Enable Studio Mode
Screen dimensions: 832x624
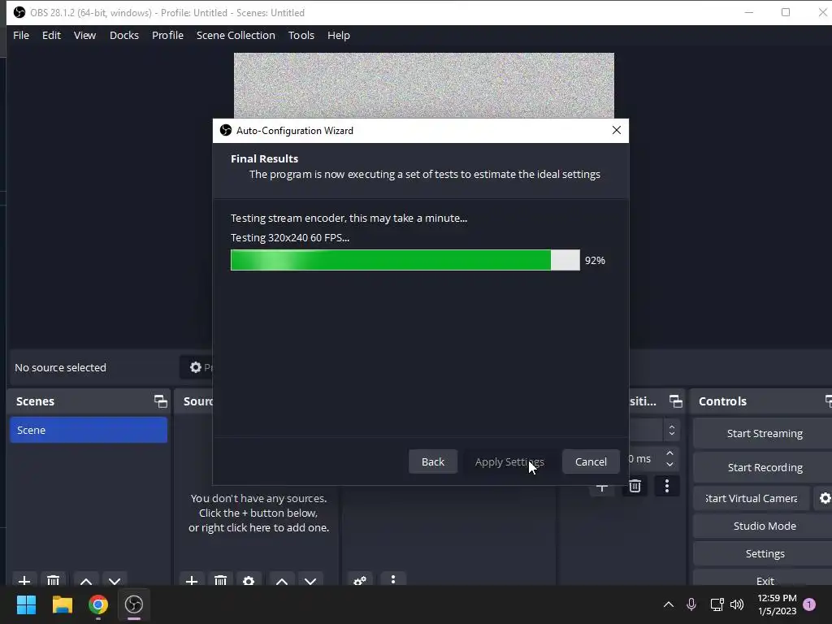(764, 526)
